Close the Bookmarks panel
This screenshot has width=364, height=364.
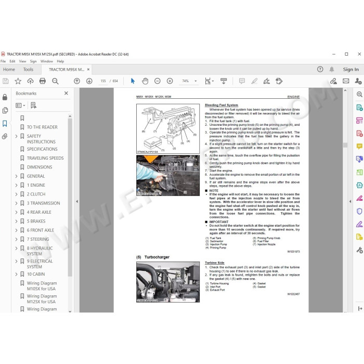click(x=66, y=93)
